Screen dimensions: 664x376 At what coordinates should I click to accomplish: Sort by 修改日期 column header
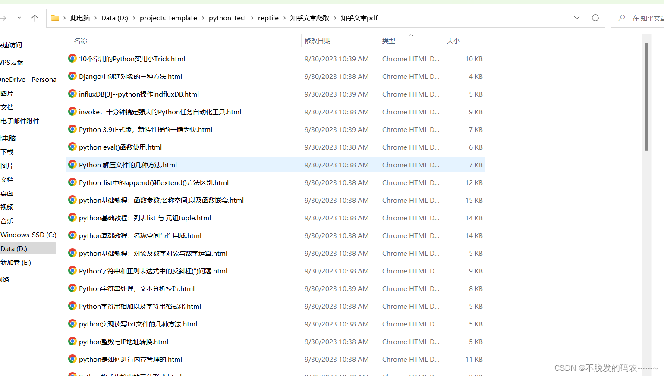(318, 41)
